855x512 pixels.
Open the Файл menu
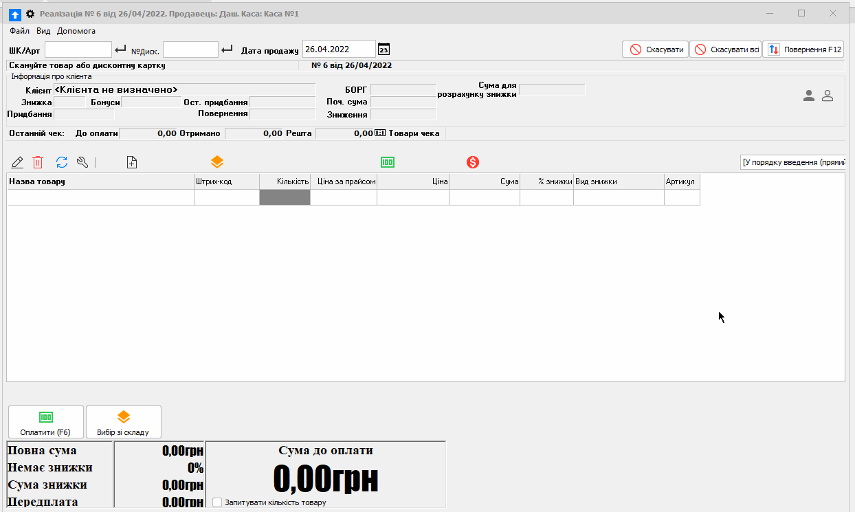(19, 31)
